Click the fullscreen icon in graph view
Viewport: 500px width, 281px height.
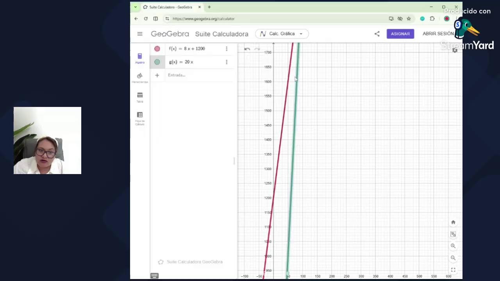(x=453, y=270)
